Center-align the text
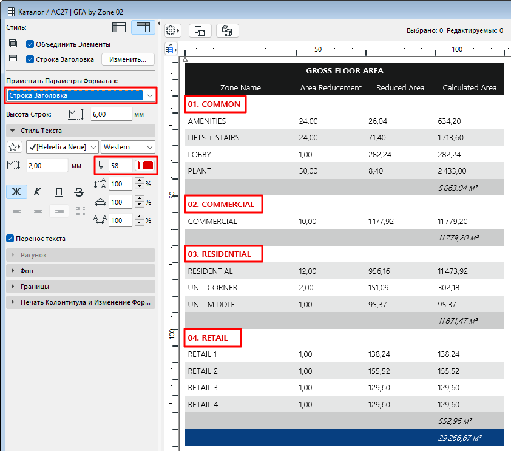Screen dimensions: 511x451 coord(38,211)
